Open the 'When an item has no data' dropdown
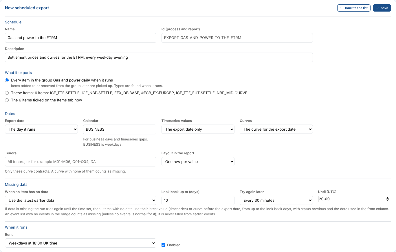The image size is (396, 252). 80,200
